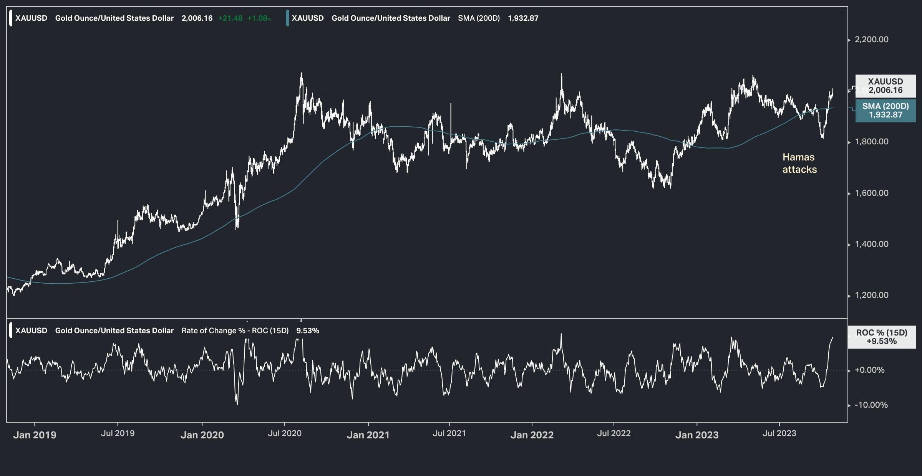Click the 1,600.00 price axis label

(871, 193)
